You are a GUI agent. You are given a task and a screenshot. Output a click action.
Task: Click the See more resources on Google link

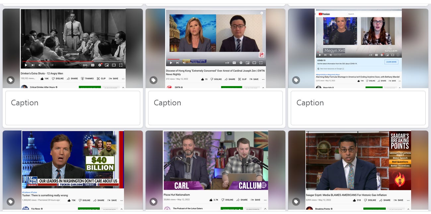331,69
